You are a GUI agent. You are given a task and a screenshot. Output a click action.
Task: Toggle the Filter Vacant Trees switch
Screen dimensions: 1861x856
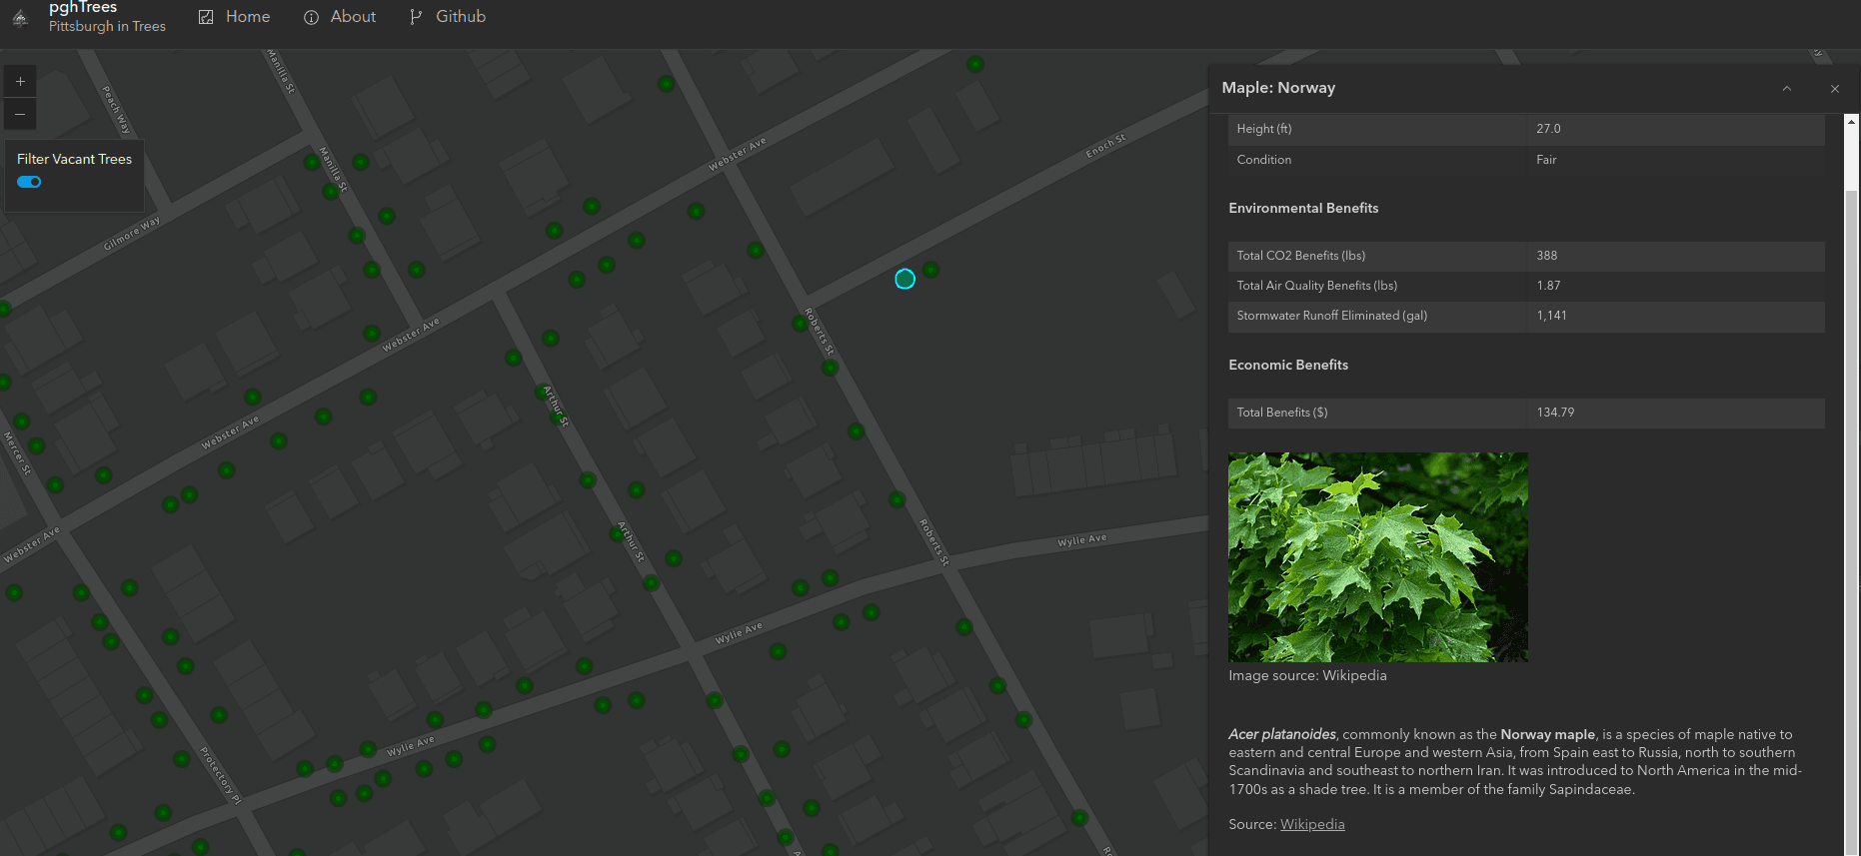point(29,182)
